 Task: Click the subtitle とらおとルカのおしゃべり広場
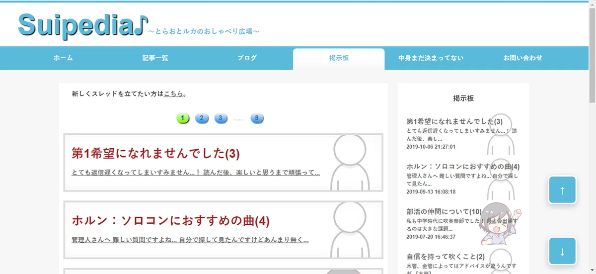(x=204, y=32)
